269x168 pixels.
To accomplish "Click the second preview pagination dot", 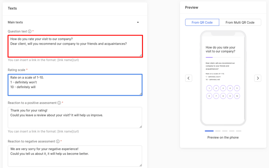I will [218, 131].
